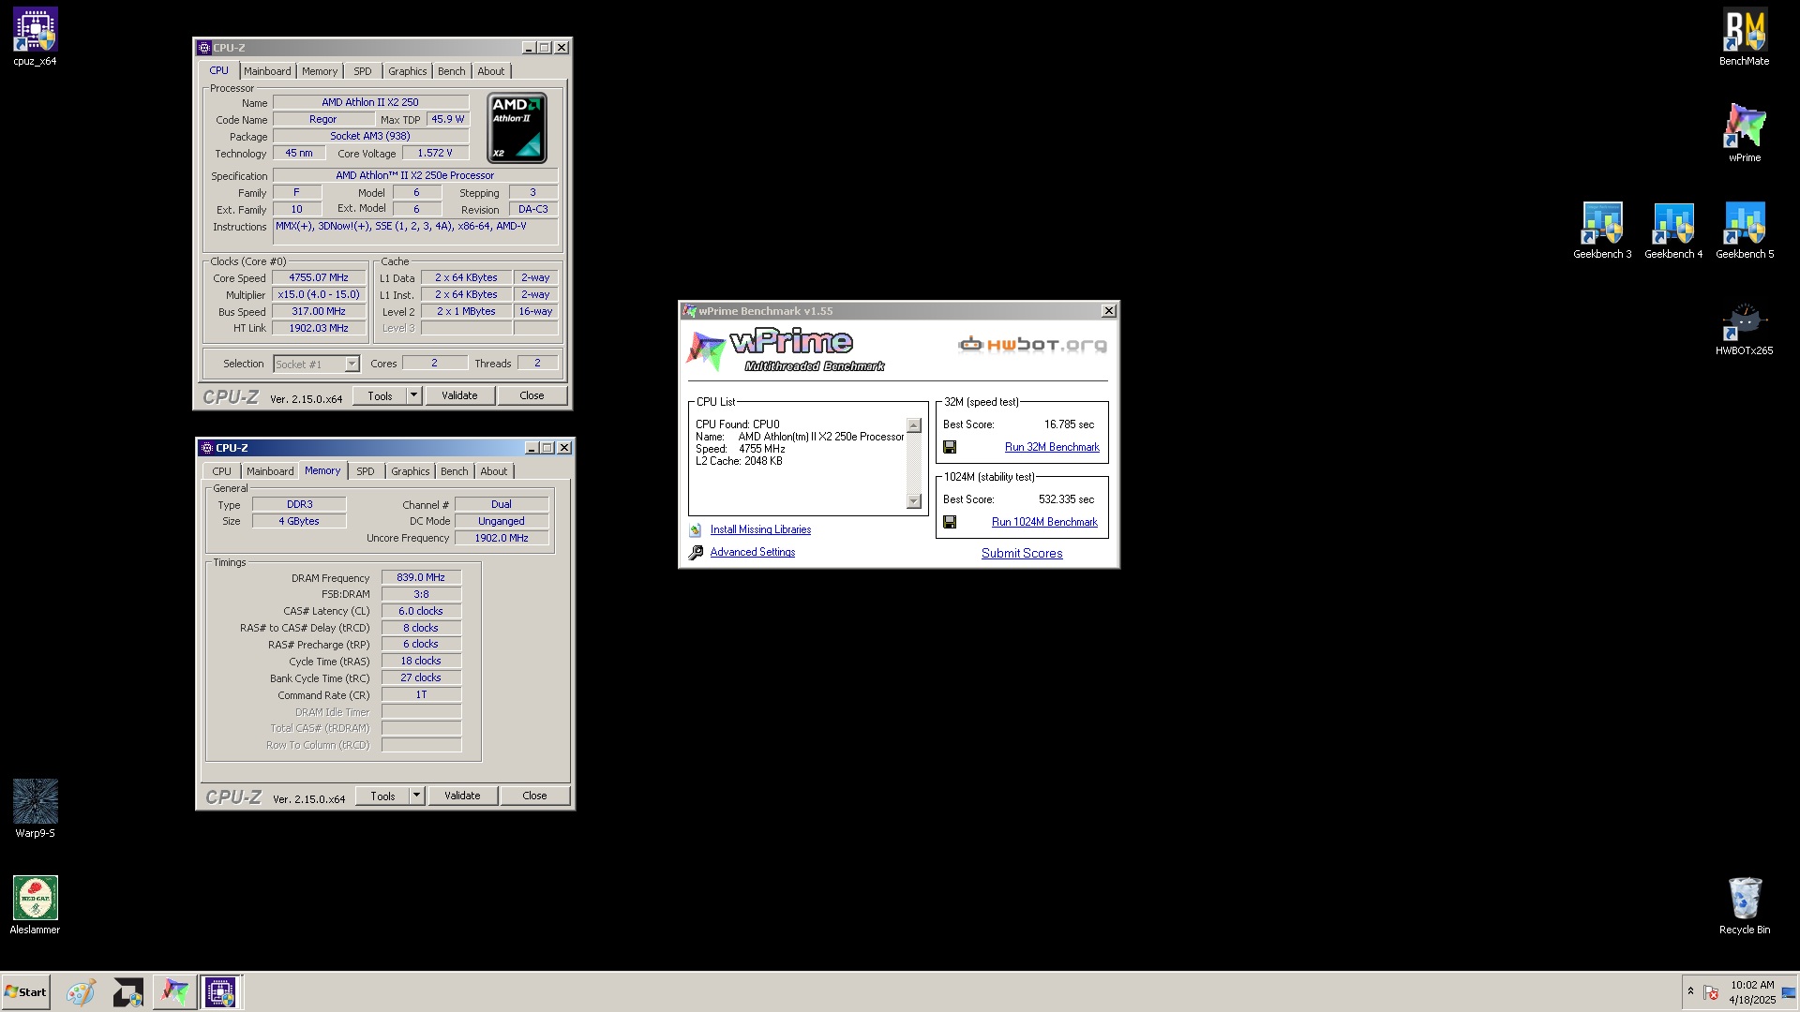Click the Start button on taskbar
The height and width of the screenshot is (1012, 1800).
25,991
